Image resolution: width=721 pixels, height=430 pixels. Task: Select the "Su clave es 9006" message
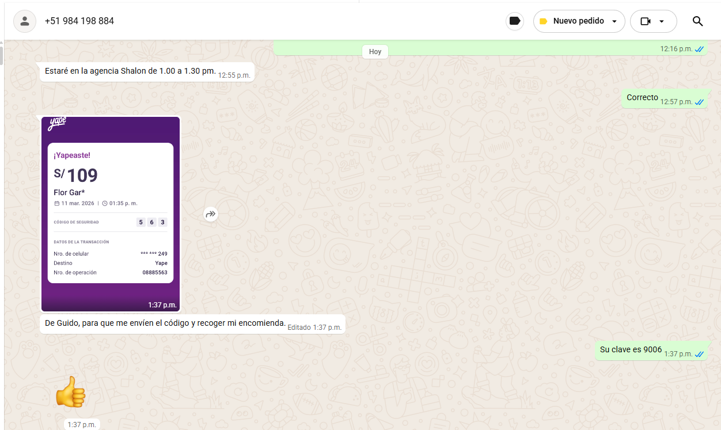pyautogui.click(x=631, y=350)
